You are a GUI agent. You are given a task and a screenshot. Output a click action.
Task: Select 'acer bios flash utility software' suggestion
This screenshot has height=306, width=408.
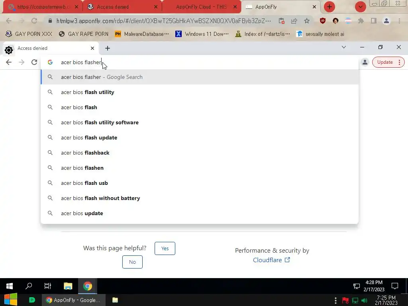click(x=200, y=122)
